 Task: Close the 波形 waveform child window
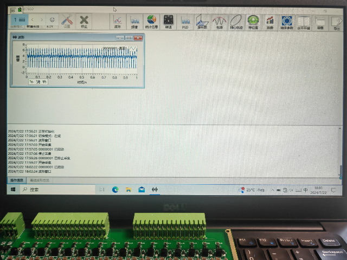click(138, 38)
